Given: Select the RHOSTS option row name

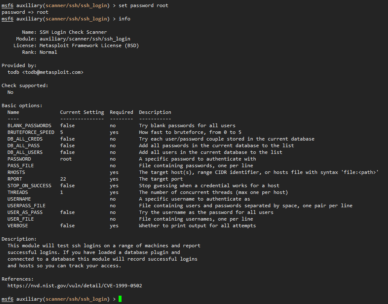Looking at the screenshot, I should pyautogui.click(x=16, y=172).
